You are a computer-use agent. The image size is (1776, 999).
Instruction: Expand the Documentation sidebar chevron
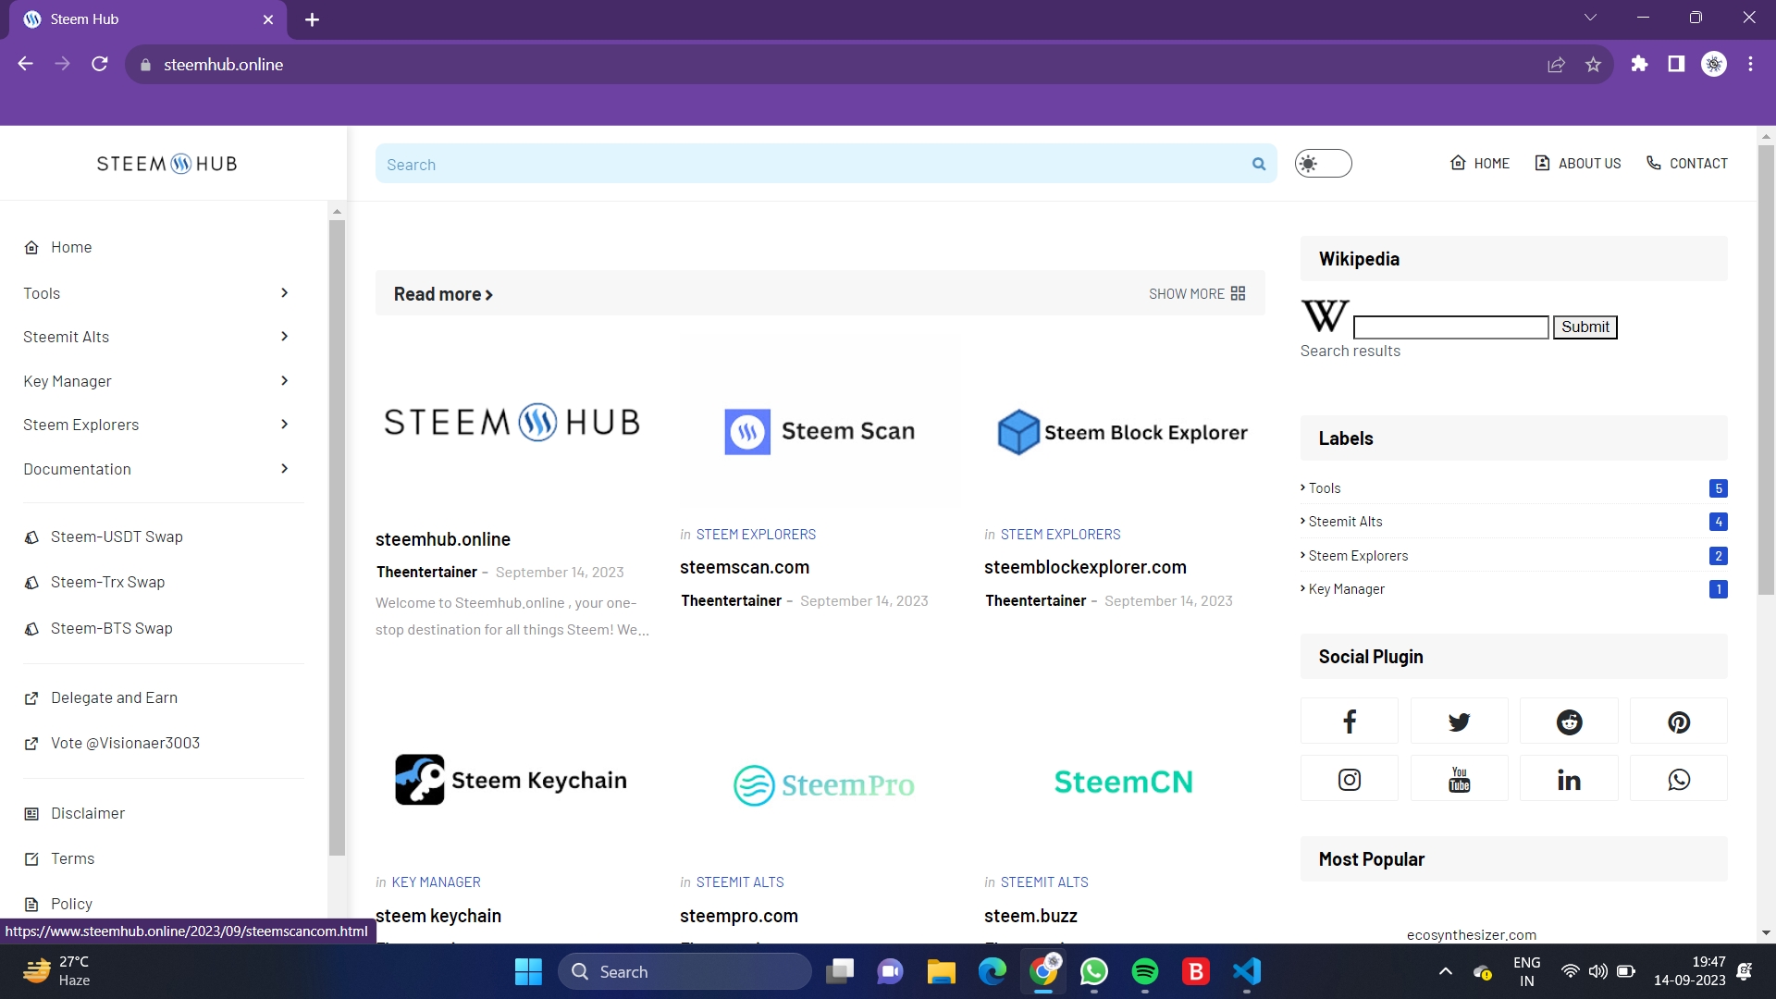tap(284, 469)
